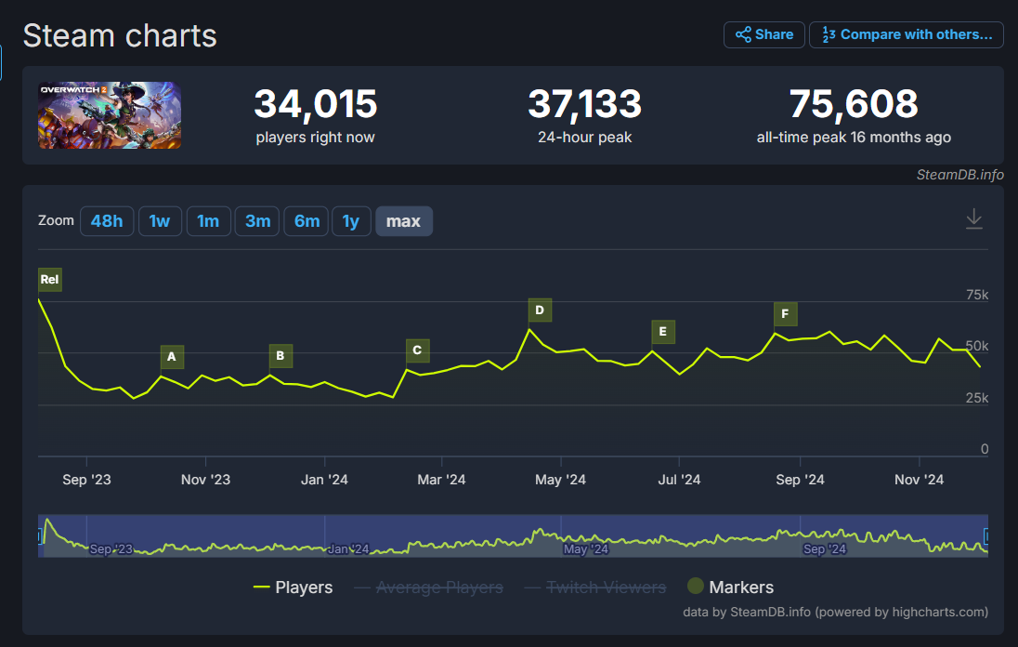Click marker D on the chart
The width and height of the screenshot is (1018, 647).
click(541, 310)
